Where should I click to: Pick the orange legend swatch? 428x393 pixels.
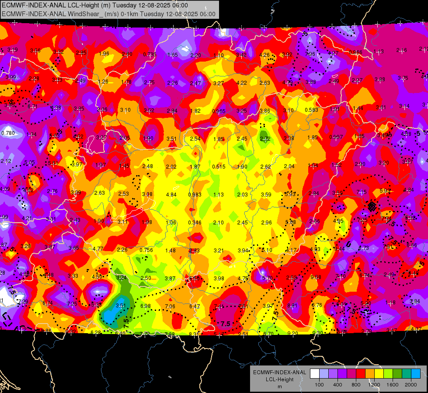pyautogui.click(x=369, y=373)
